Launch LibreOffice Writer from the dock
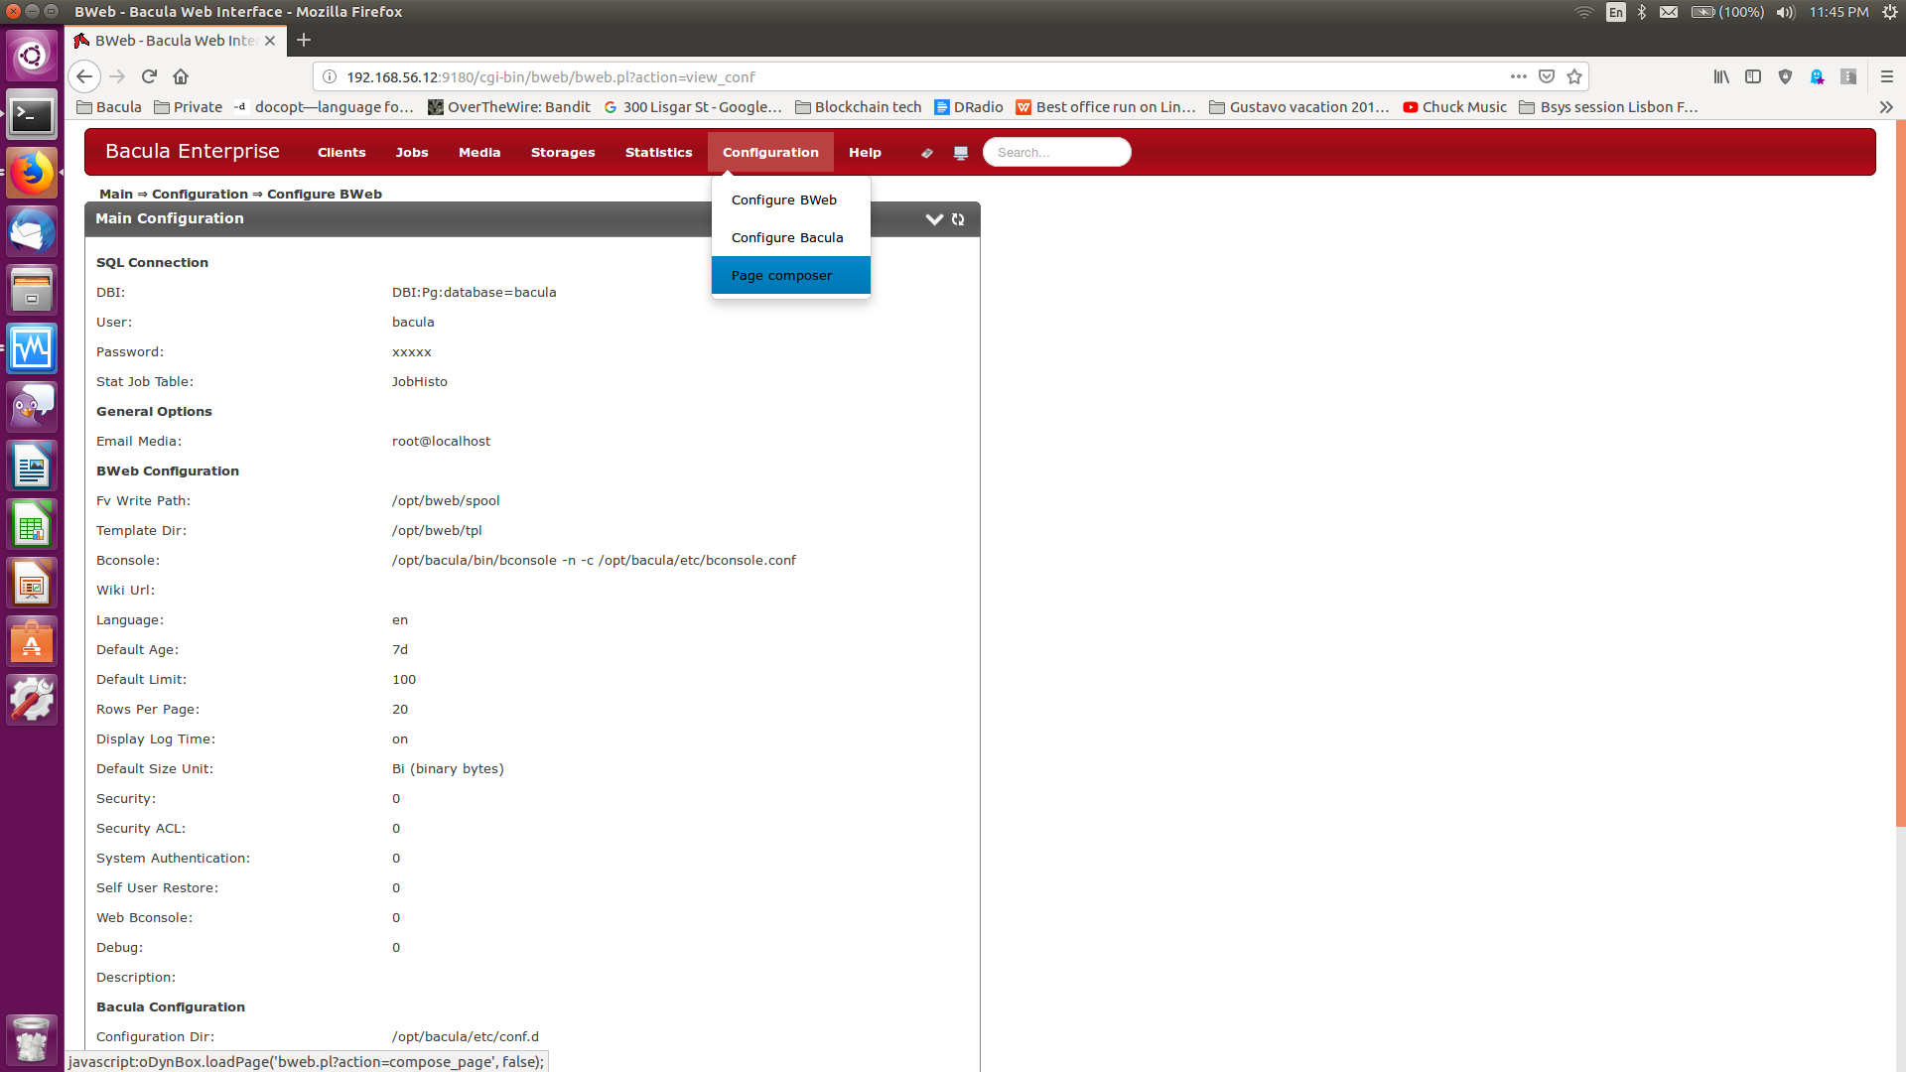This screenshot has height=1072, width=1906. 32,466
